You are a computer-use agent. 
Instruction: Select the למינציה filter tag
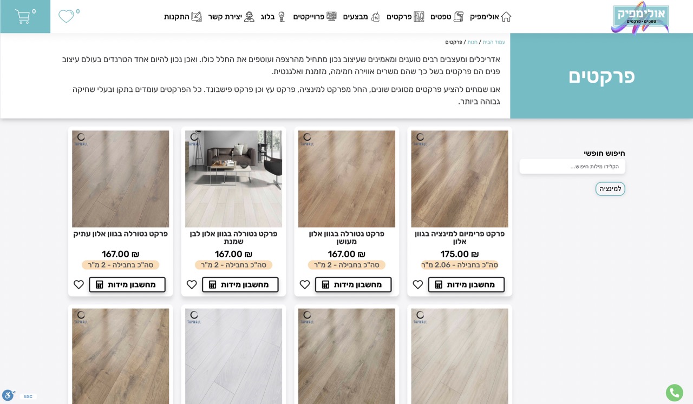[x=610, y=189]
